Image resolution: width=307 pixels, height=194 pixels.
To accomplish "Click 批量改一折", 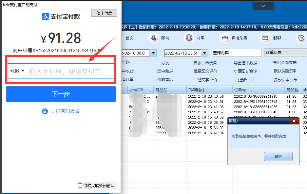I will coord(245,80).
